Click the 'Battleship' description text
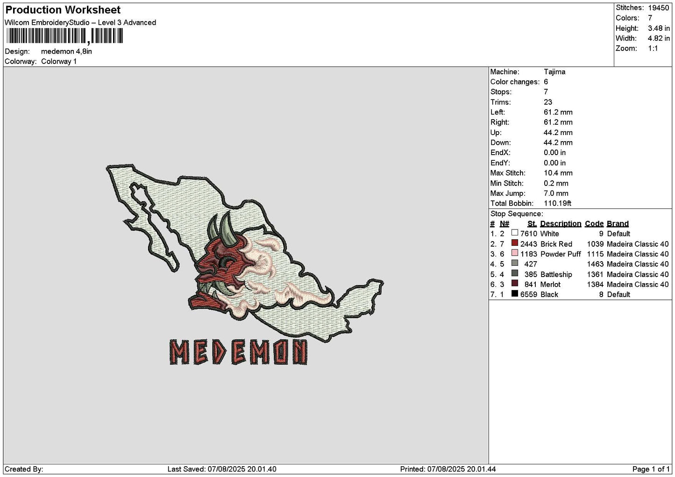This screenshot has width=675, height=477. click(556, 275)
